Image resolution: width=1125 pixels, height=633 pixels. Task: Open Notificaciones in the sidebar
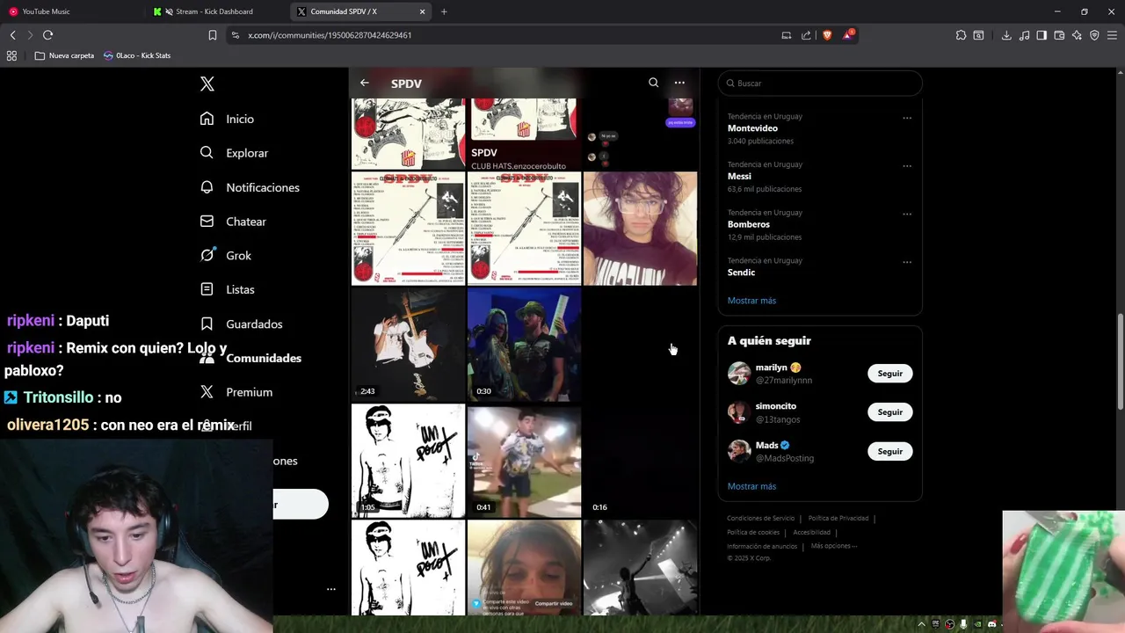(x=250, y=187)
